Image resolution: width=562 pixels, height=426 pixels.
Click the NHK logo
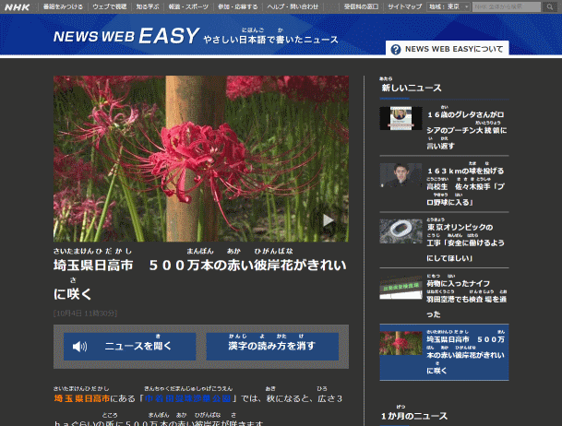click(17, 6)
